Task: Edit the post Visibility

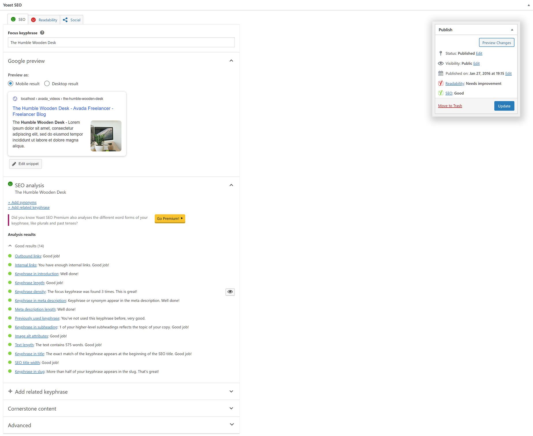Action: [x=477, y=63]
